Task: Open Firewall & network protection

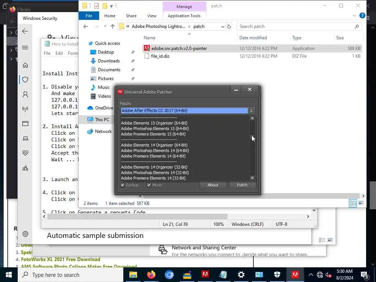Action: click(25, 109)
